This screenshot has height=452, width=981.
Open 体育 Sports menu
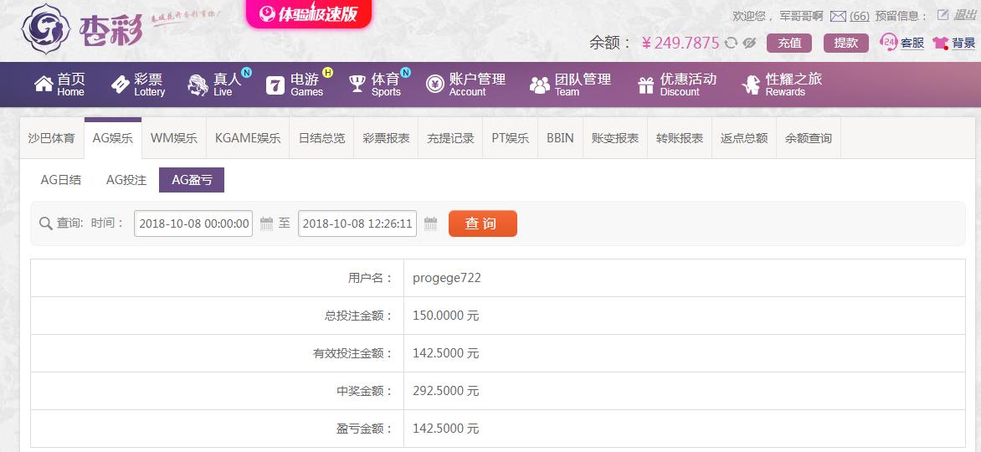pos(385,85)
